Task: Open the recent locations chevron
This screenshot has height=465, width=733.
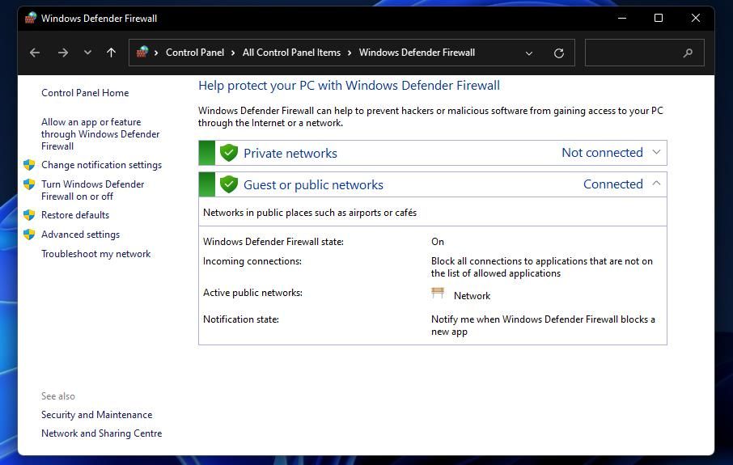Action: coord(87,53)
